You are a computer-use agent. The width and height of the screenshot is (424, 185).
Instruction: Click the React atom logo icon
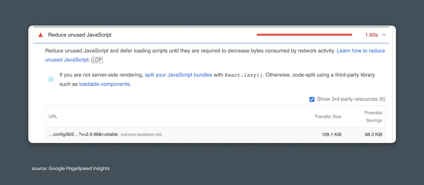click(x=51, y=79)
